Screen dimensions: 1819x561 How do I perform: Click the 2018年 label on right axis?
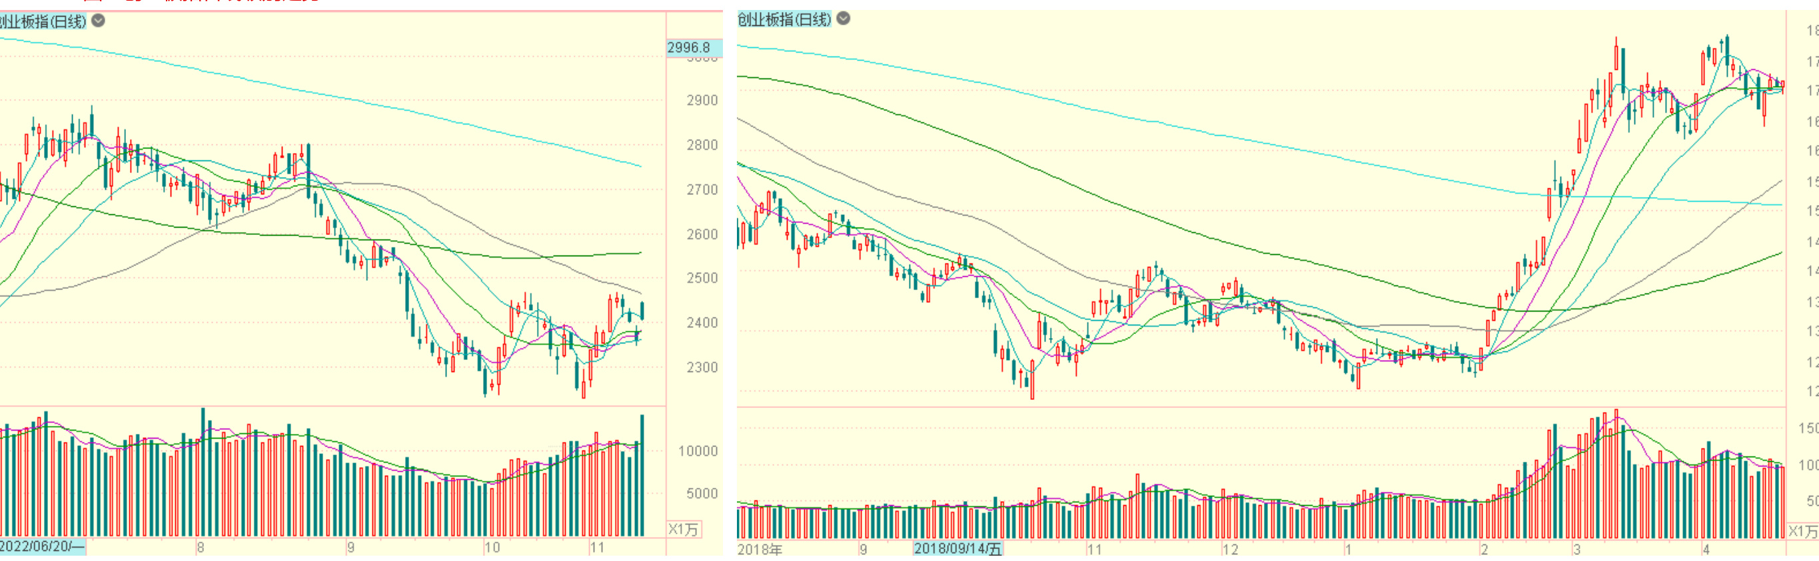760,548
